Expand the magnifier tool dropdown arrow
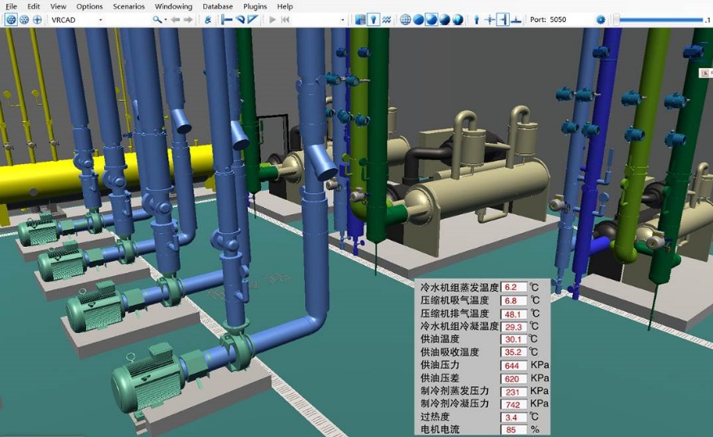This screenshot has height=437, width=713. 166,19
